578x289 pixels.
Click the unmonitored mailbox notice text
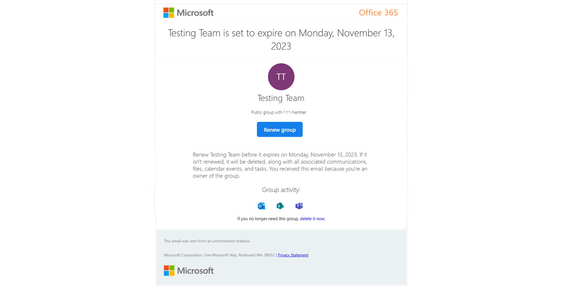[207, 241]
